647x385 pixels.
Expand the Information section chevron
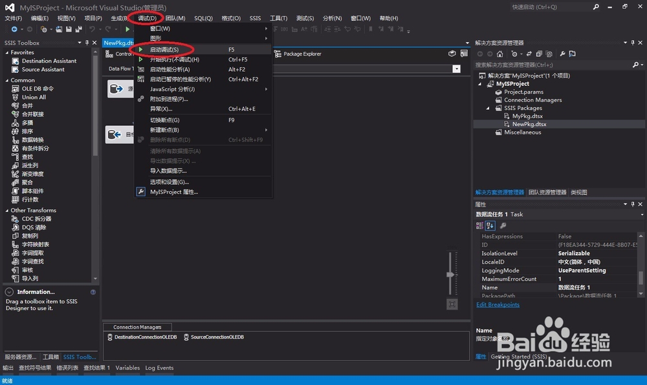9,292
